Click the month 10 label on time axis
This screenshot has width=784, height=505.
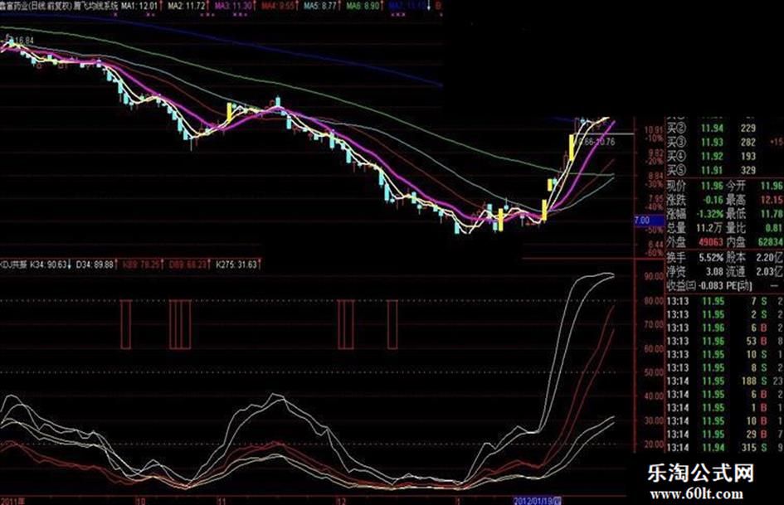140,501
